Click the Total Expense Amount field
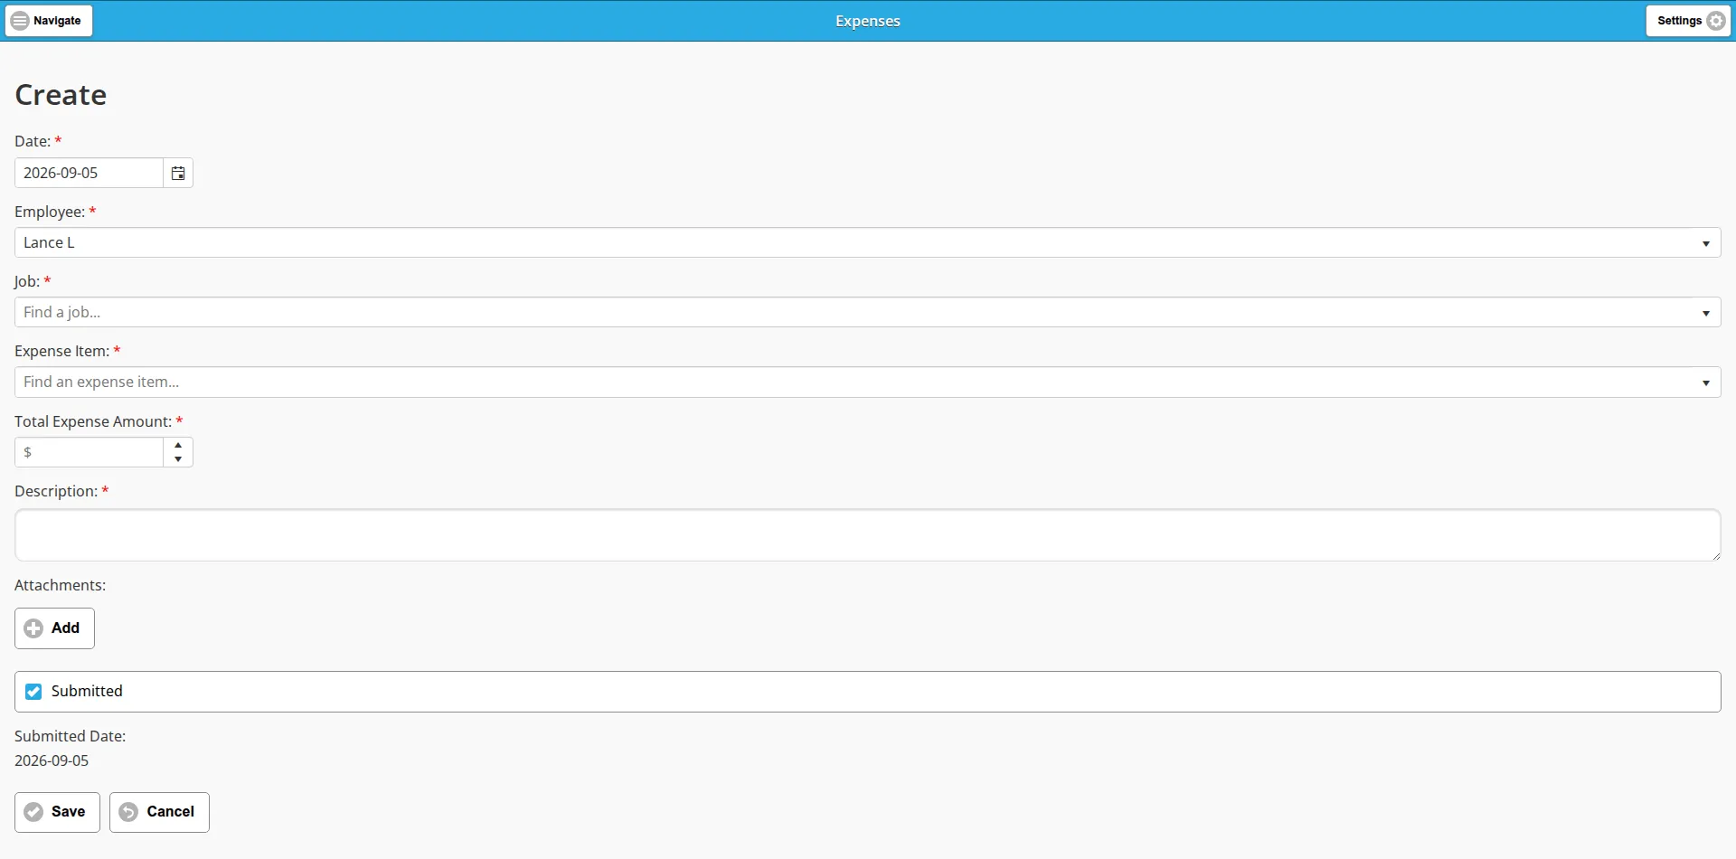This screenshot has width=1736, height=859. 89,453
